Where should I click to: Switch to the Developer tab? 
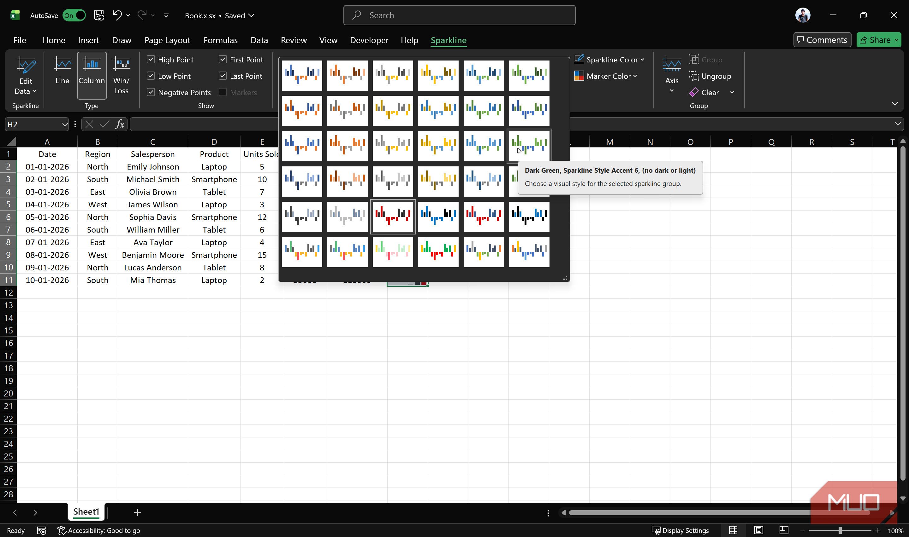point(369,40)
